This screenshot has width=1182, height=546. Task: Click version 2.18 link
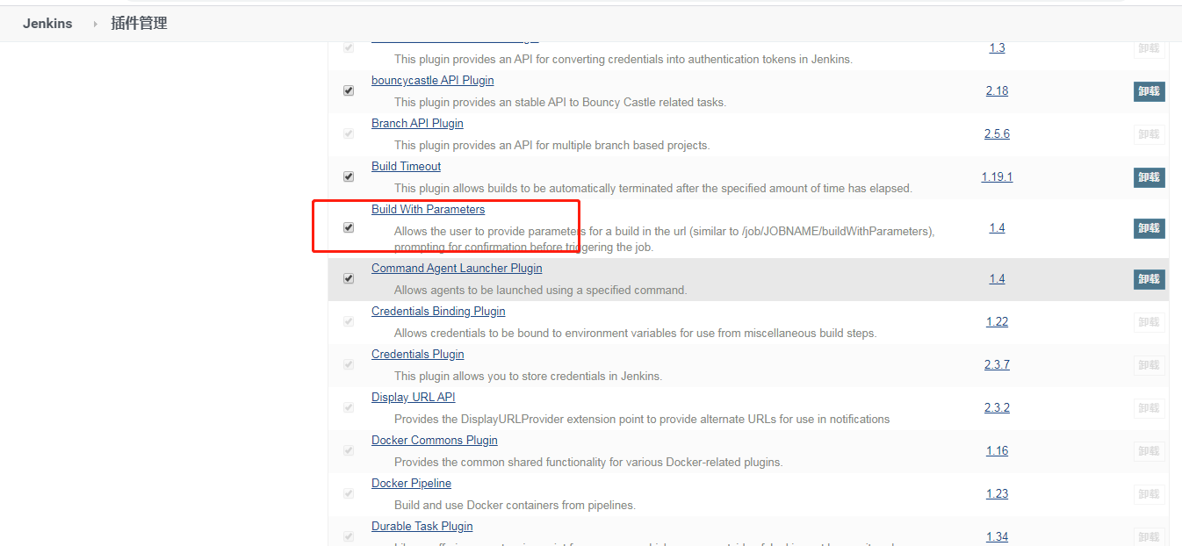pos(997,90)
